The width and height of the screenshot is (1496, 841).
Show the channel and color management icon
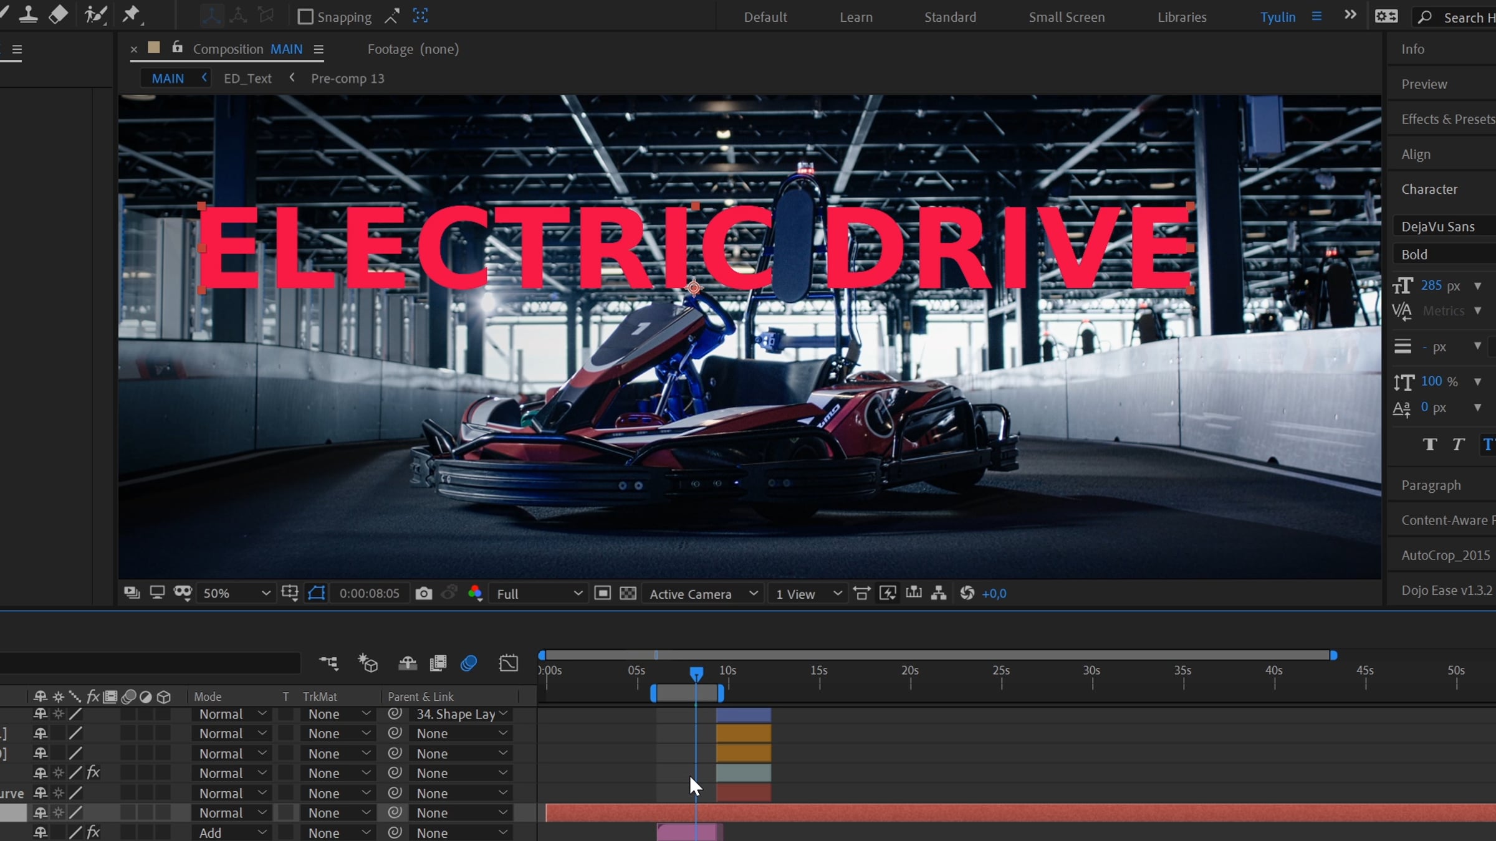(475, 594)
